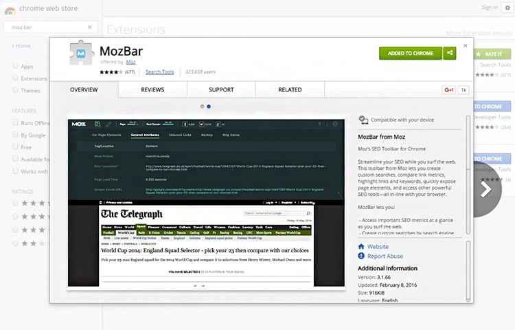Screen dimensions: 515x330
Task: Click the MozBar star rating
Action: (111, 72)
